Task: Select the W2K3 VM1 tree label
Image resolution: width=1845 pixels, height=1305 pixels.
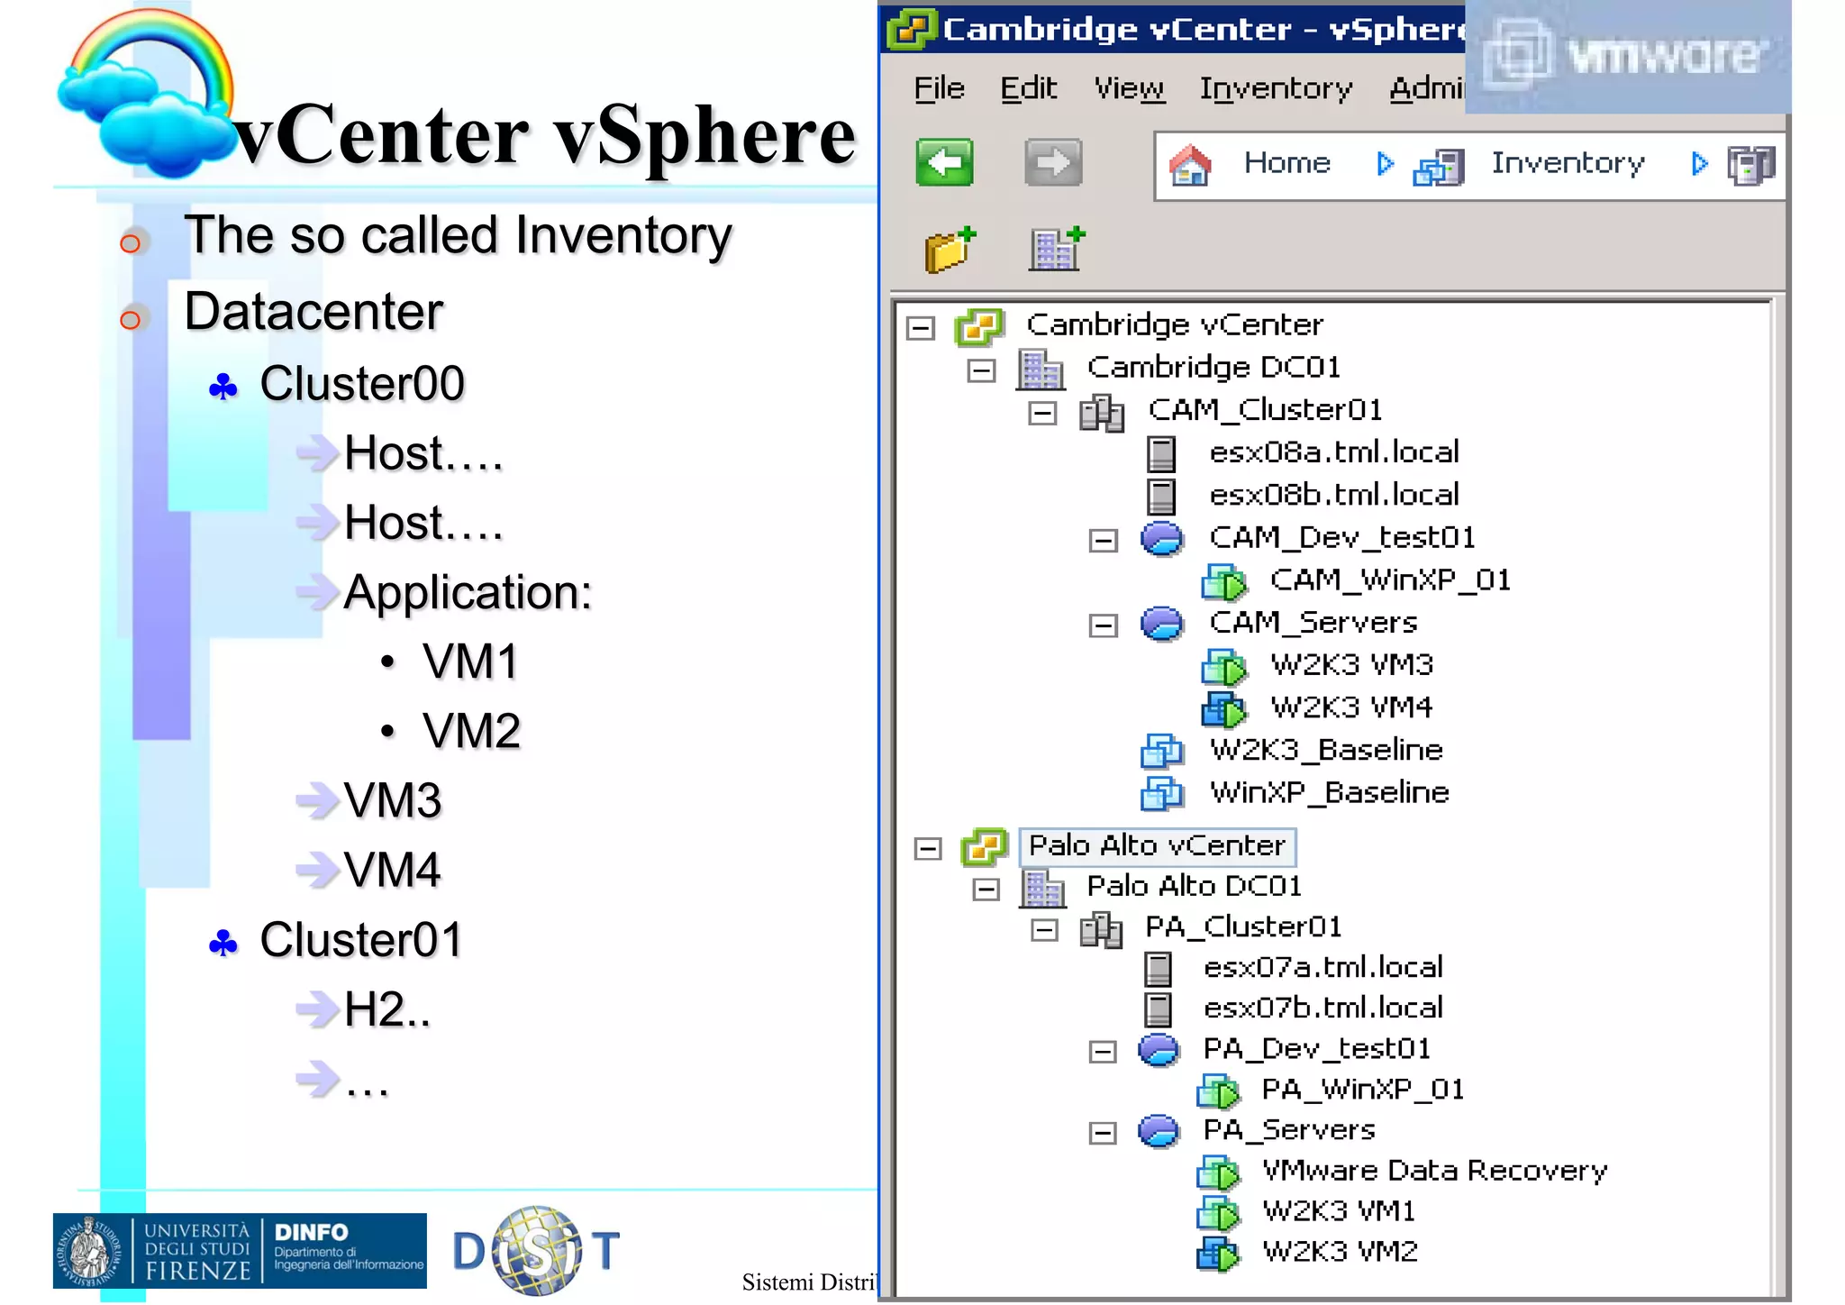Action: coord(1339,1211)
